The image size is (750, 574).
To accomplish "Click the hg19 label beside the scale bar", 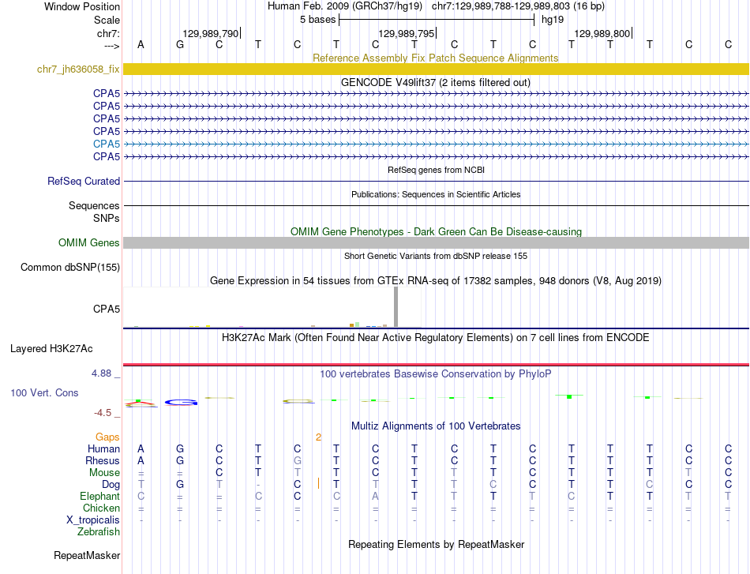I will [x=553, y=20].
